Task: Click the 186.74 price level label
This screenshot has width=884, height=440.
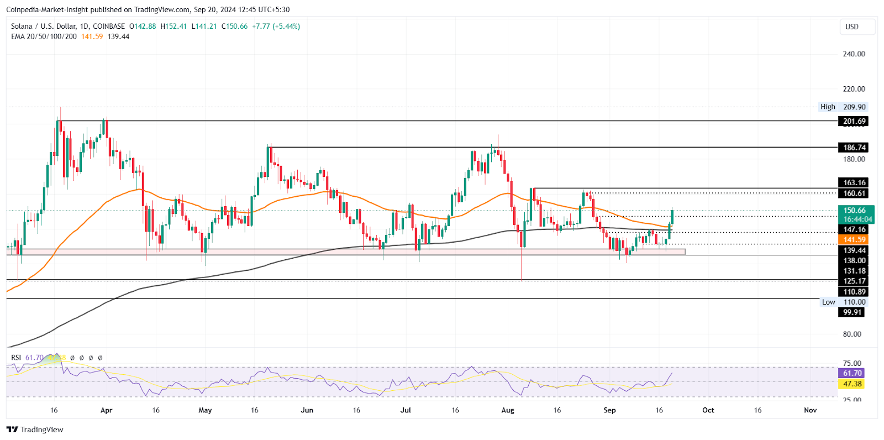Action: click(x=854, y=148)
